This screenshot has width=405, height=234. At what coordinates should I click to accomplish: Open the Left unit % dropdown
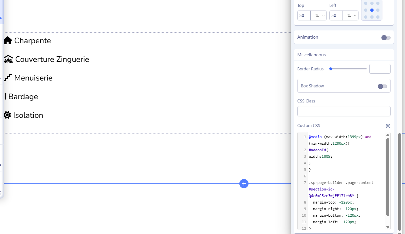(350, 15)
